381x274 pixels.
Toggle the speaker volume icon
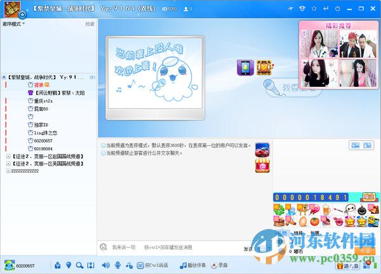click(x=105, y=265)
